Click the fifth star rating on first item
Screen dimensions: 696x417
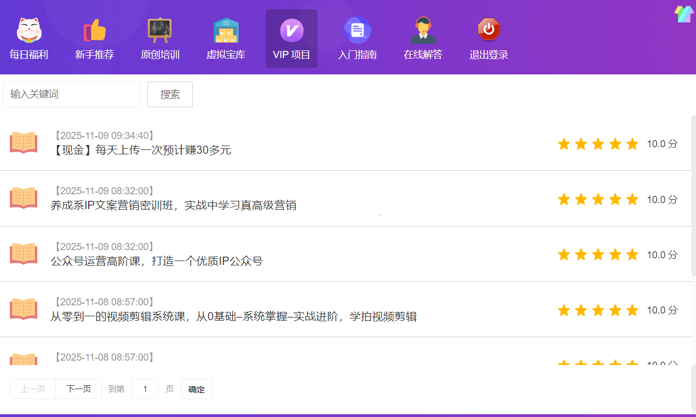pyautogui.click(x=632, y=143)
